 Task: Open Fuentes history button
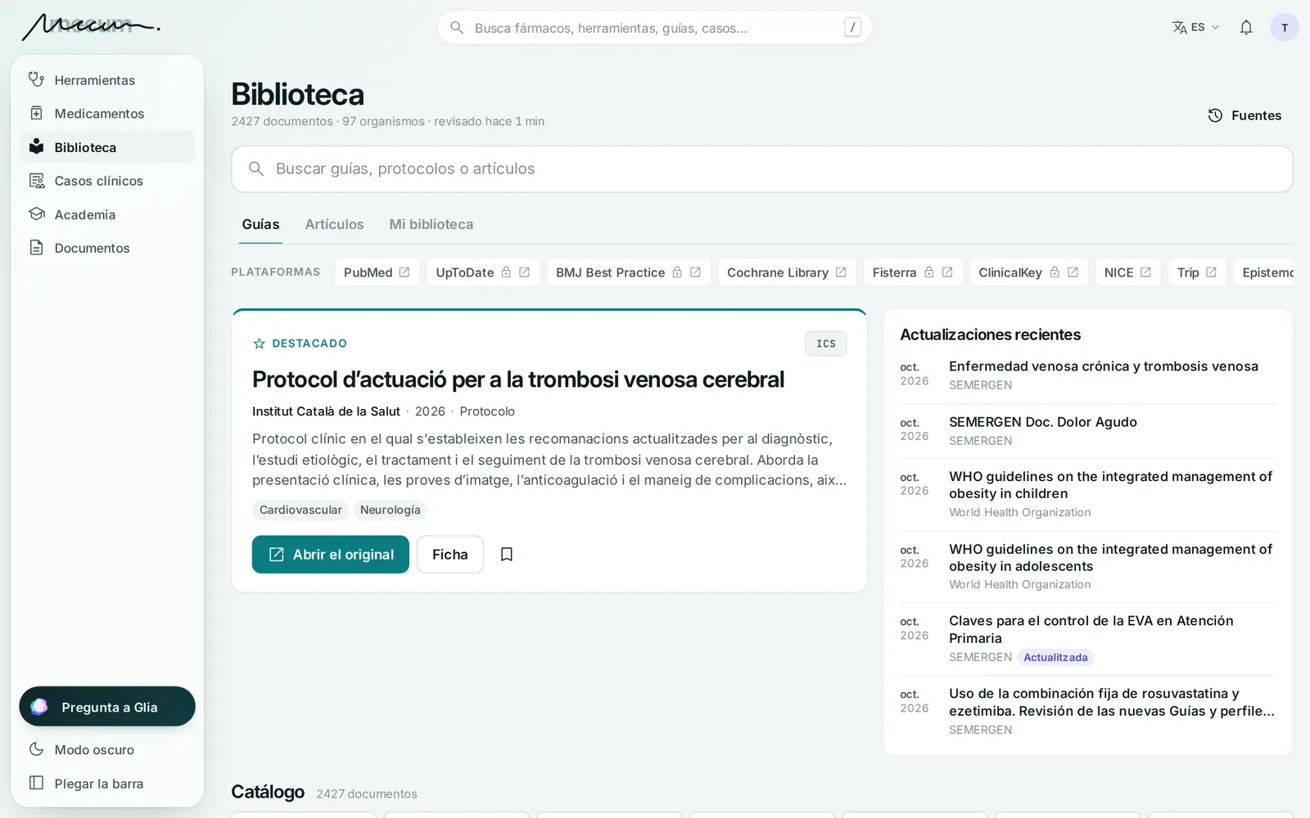click(x=1245, y=115)
